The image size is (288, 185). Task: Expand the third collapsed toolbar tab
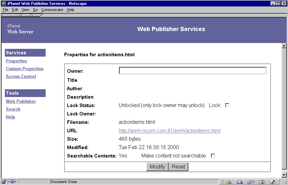coord(36,15)
